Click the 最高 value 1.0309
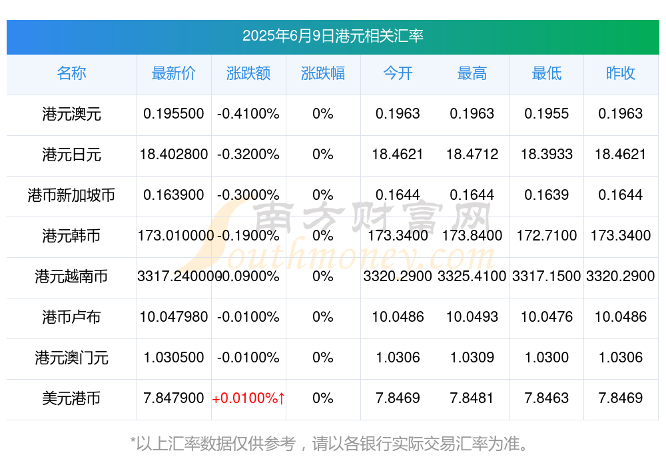666x465 pixels. coord(472,357)
